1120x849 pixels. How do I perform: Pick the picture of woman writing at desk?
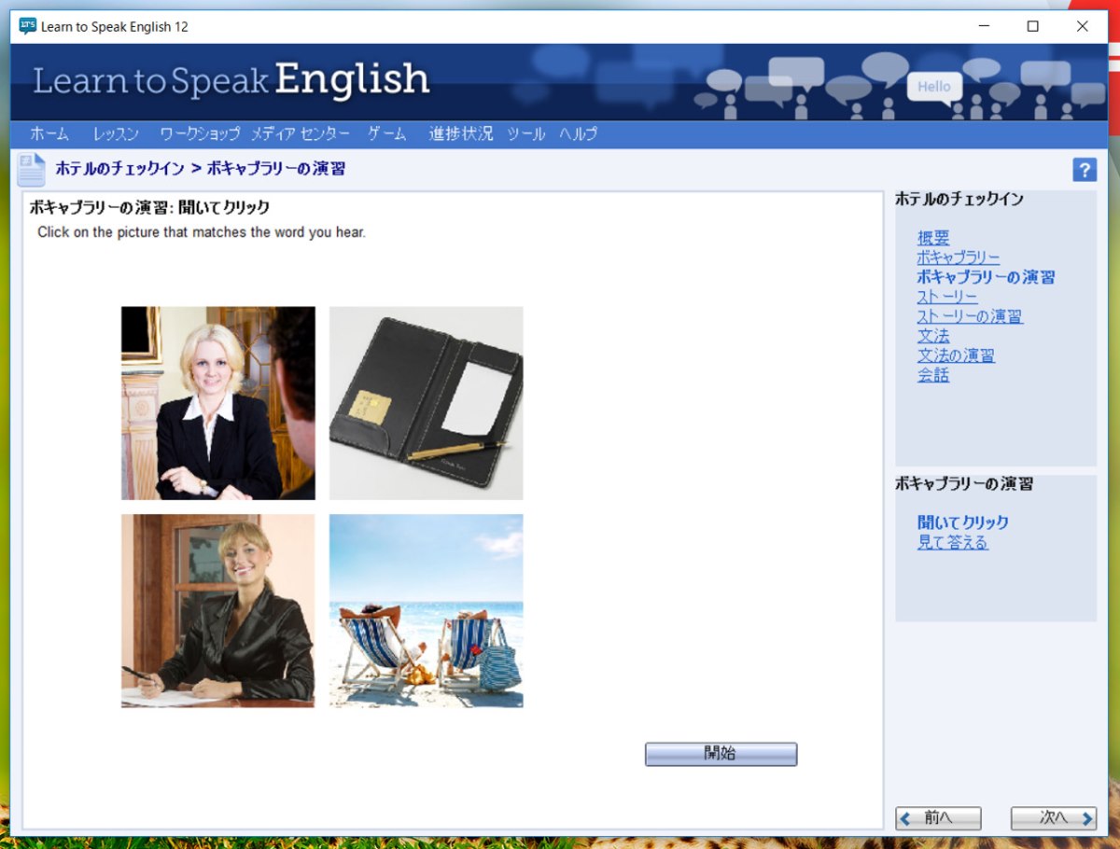click(217, 611)
